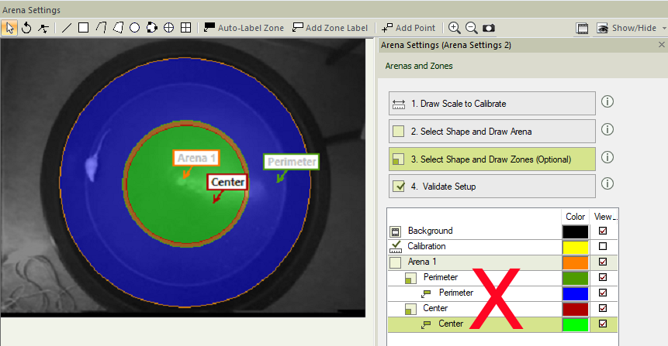Select the move points tool
The image size is (668, 346).
[43, 28]
